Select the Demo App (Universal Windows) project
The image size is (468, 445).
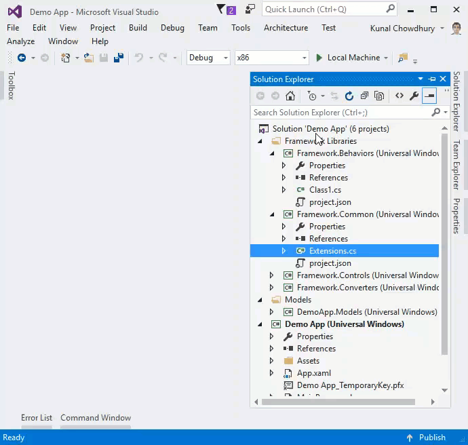tap(345, 324)
